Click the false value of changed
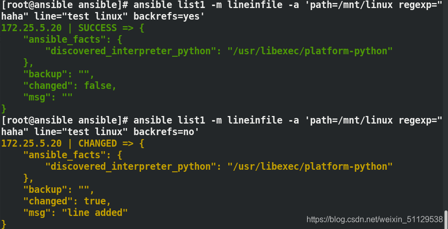This screenshot has height=229, width=448. click(97, 86)
